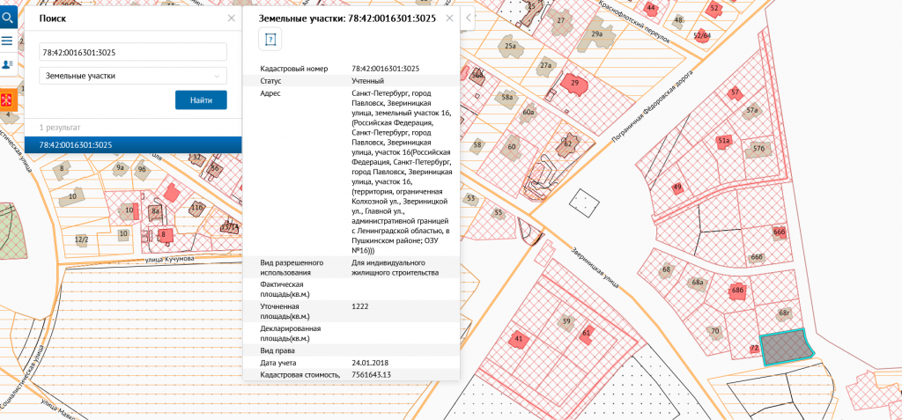902x420 pixels.
Task: Click building 68б on the map
Action: [x=739, y=291]
